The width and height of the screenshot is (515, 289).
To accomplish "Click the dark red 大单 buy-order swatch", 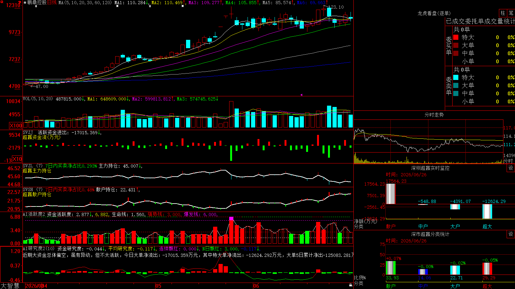I will (456, 45).
